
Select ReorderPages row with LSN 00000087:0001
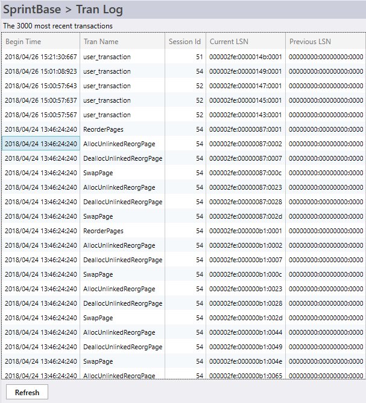pyautogui.click(x=183, y=129)
